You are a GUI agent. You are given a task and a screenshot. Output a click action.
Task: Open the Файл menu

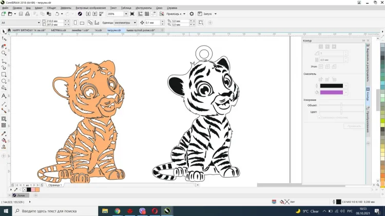coord(5,8)
